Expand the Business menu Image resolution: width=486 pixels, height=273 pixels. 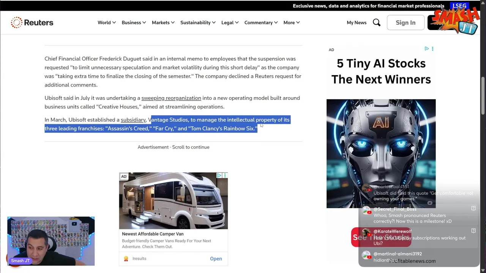(134, 22)
